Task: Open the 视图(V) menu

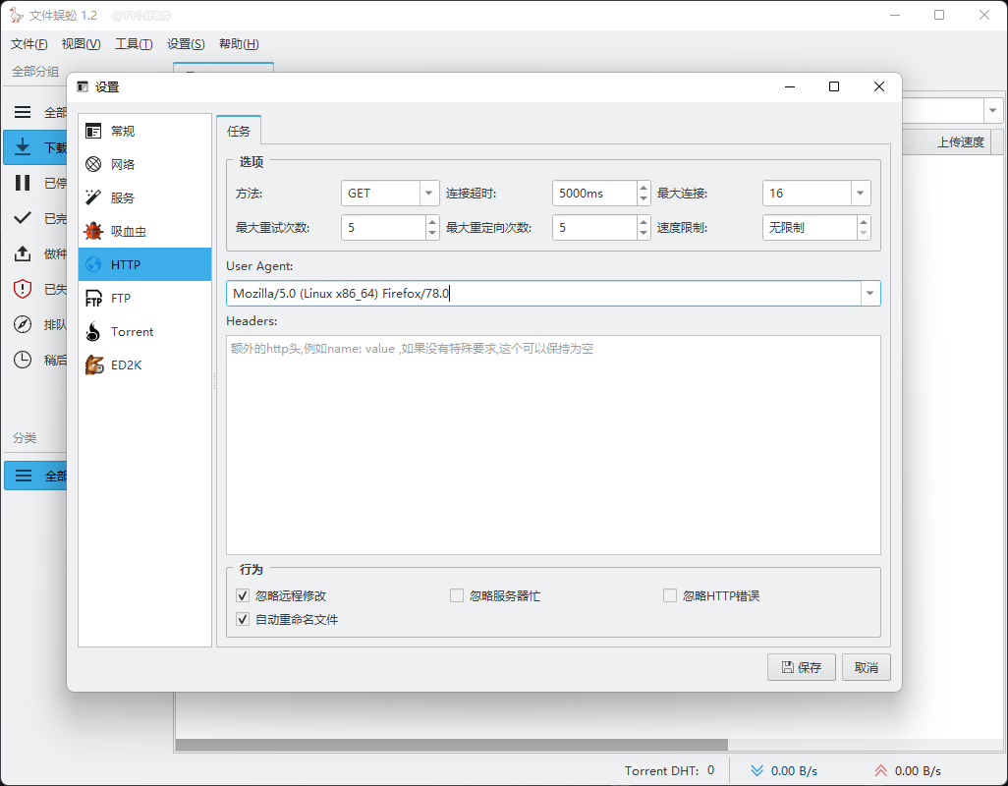Action: coord(81,43)
